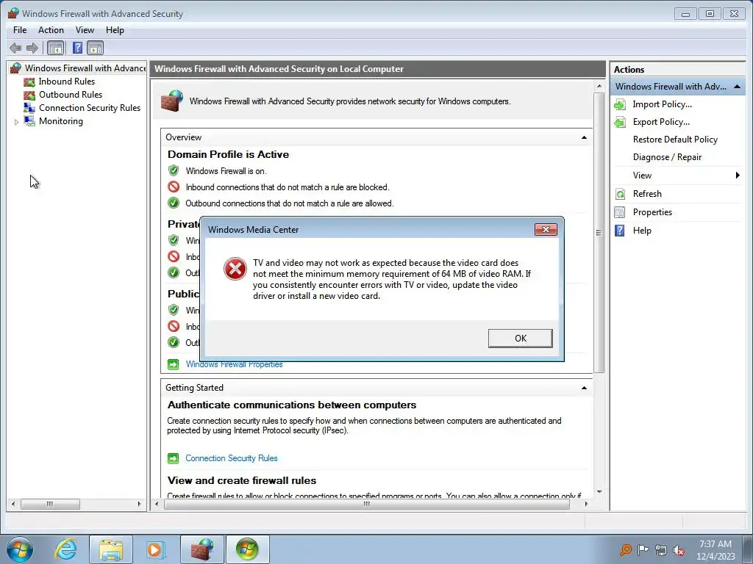Open the Windows Start menu
The image size is (753, 564).
tap(19, 549)
